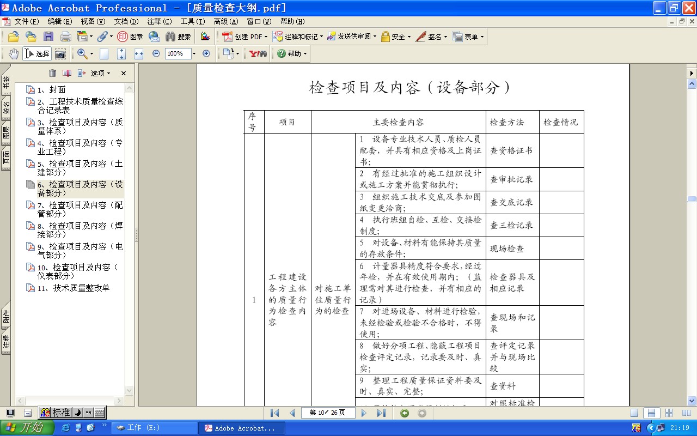Click the email globe envelope icon
Image resolution: width=697 pixels, height=436 pixels.
[x=154, y=37]
